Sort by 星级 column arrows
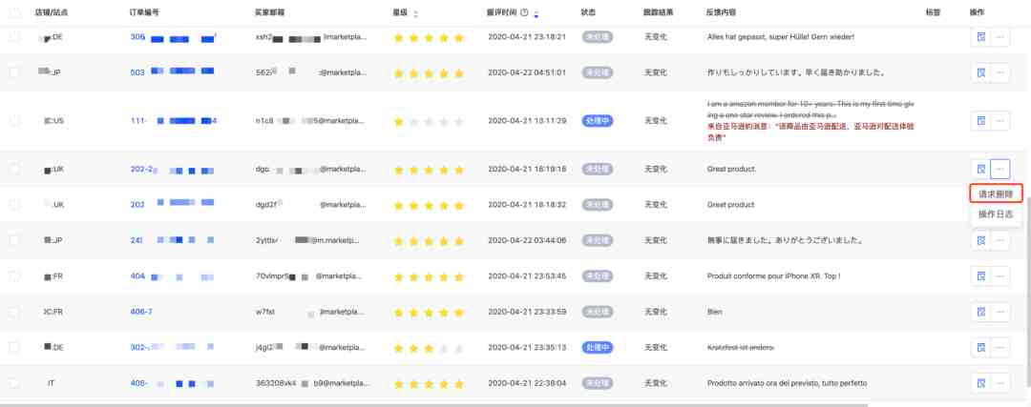The image size is (1031, 407). click(x=415, y=13)
